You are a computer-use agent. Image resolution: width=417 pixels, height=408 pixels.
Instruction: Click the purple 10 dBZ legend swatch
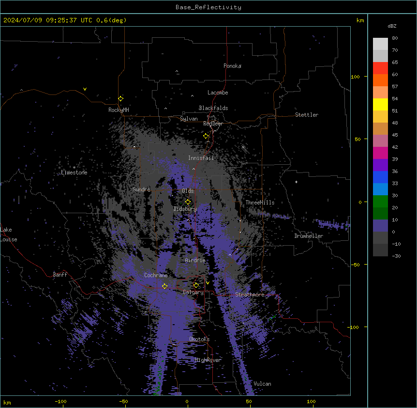pyautogui.click(x=380, y=226)
